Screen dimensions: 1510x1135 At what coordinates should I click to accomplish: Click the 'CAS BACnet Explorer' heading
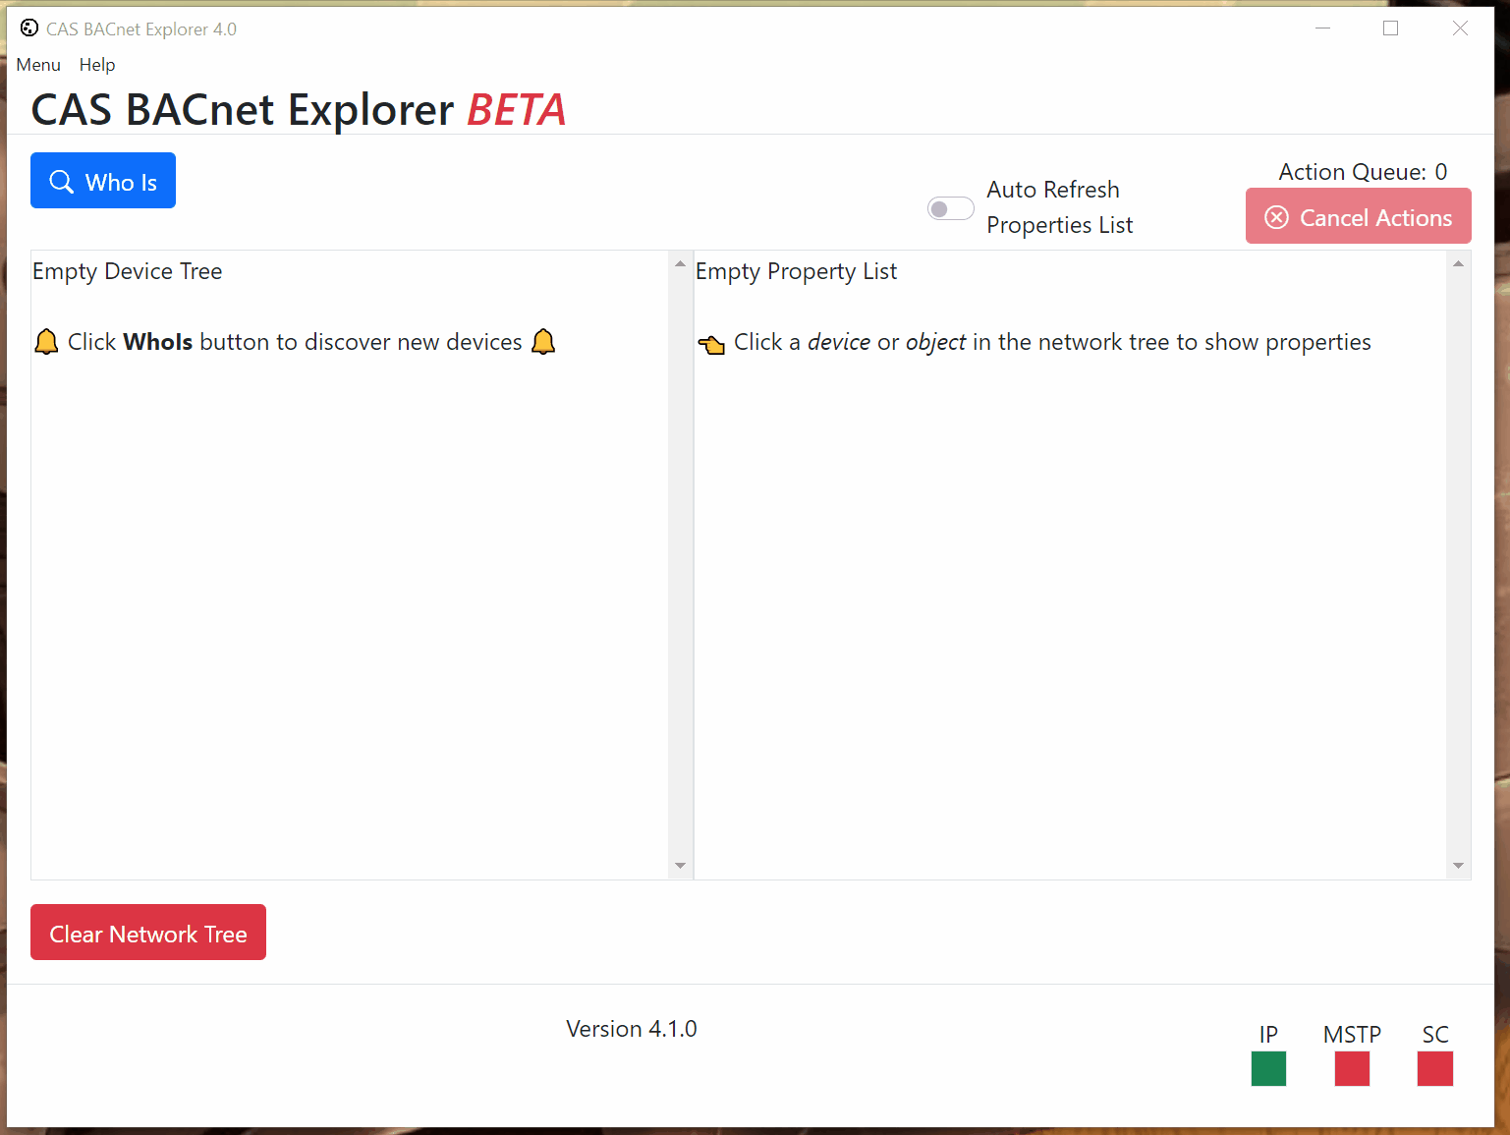pos(243,110)
